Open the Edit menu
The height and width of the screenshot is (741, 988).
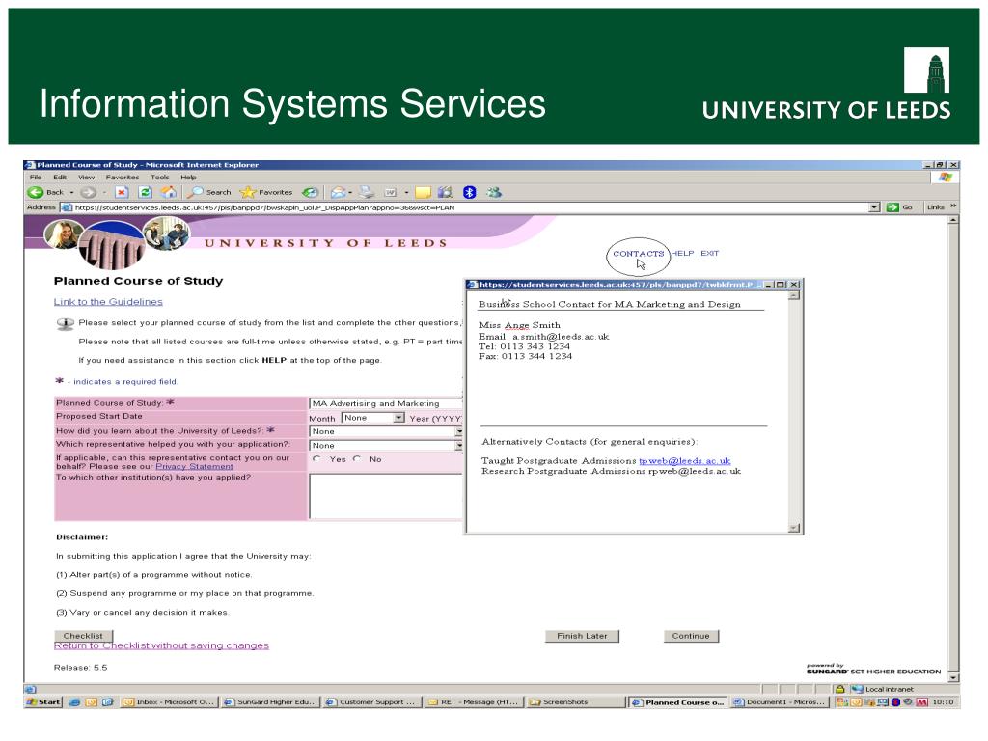(60, 178)
